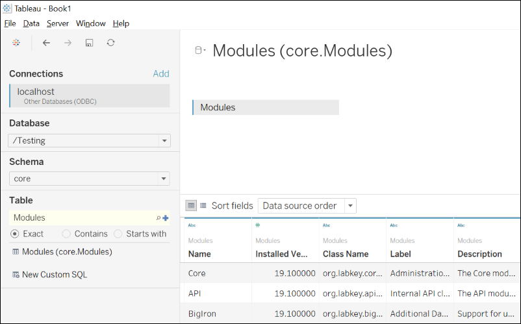This screenshot has width=521, height=324.
Task: Switch to the metadata list view icon
Action: 203,205
